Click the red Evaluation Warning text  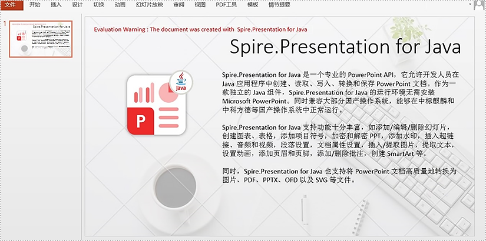pos(200,29)
